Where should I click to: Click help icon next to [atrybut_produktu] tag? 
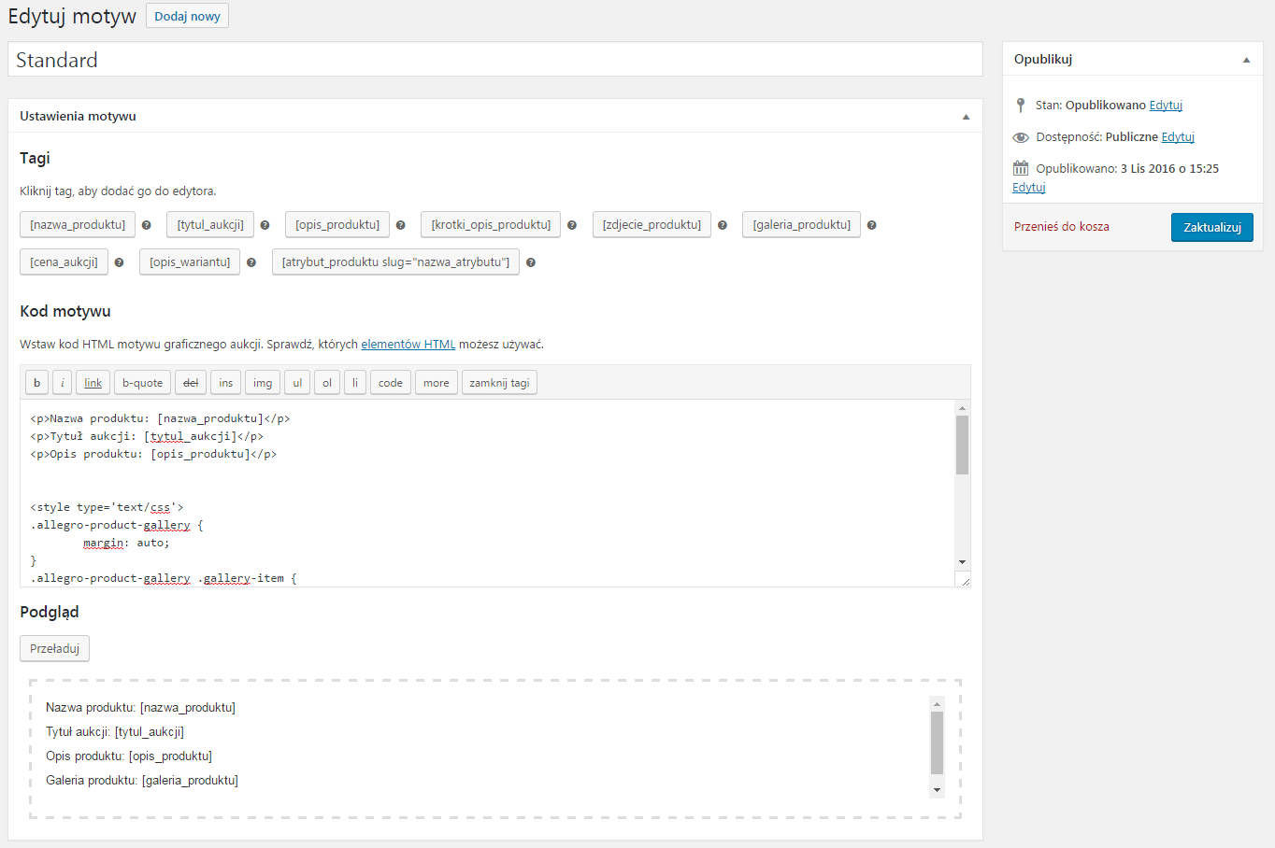coord(530,262)
